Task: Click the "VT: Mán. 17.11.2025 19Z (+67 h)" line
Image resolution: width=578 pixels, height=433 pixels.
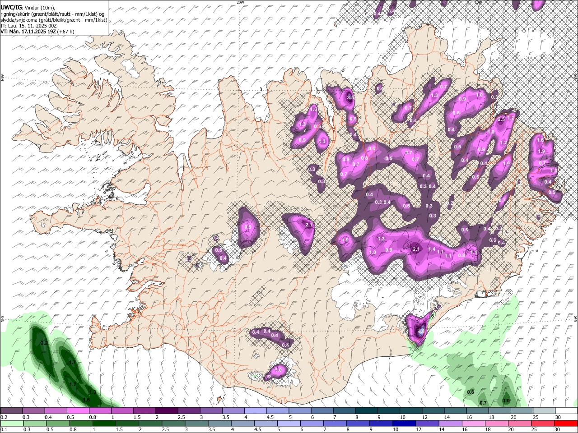Action: click(37, 32)
